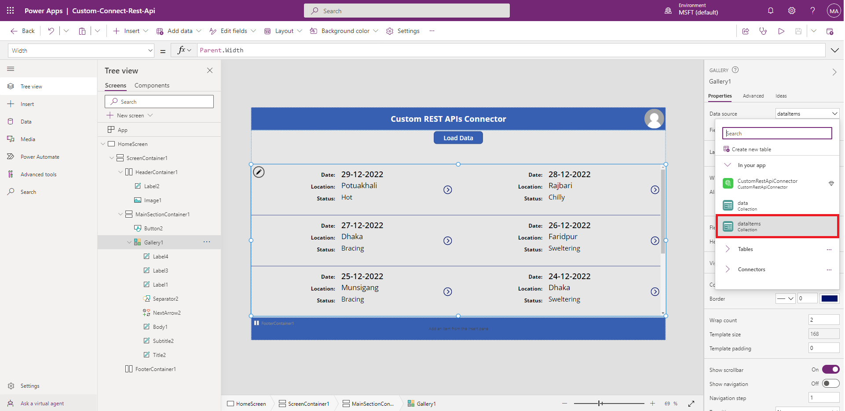
Task: Open Power Automate in the left sidebar
Action: click(40, 157)
